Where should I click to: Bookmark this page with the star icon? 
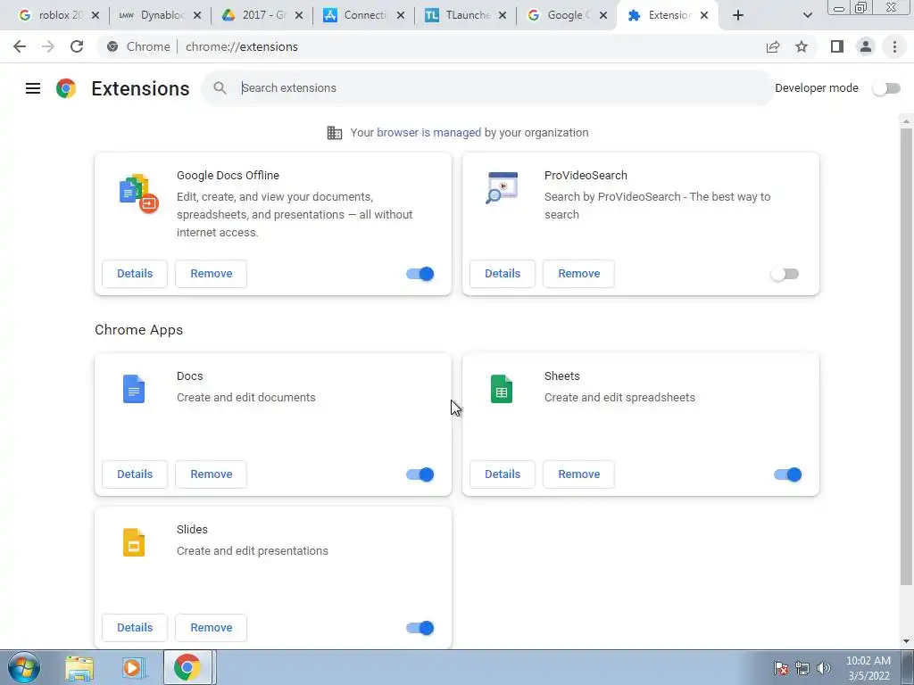802,46
